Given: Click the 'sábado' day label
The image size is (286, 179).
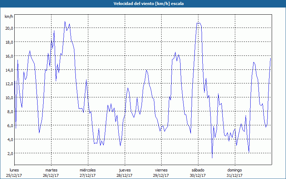Looking at the screenshot, I should (x=198, y=170).
